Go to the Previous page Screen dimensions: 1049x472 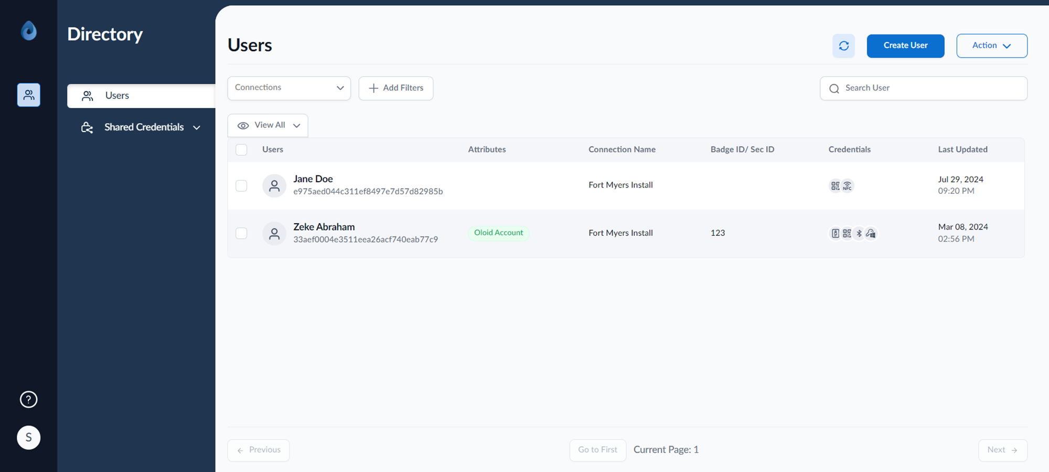(x=259, y=450)
